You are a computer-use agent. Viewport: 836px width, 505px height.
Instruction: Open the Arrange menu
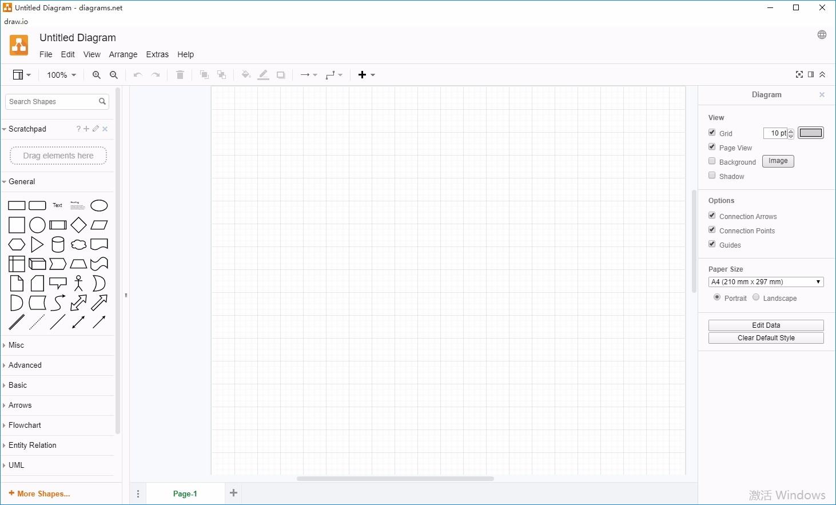tap(123, 54)
